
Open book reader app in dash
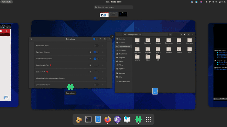tap(127, 119)
